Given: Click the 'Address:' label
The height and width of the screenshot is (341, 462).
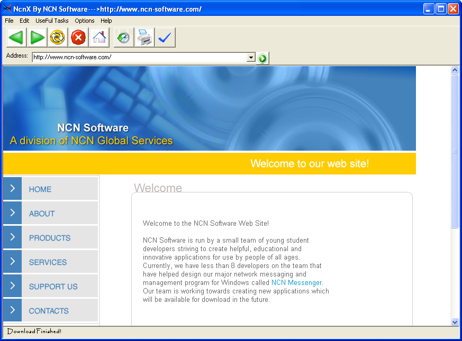Looking at the screenshot, I should point(17,56).
